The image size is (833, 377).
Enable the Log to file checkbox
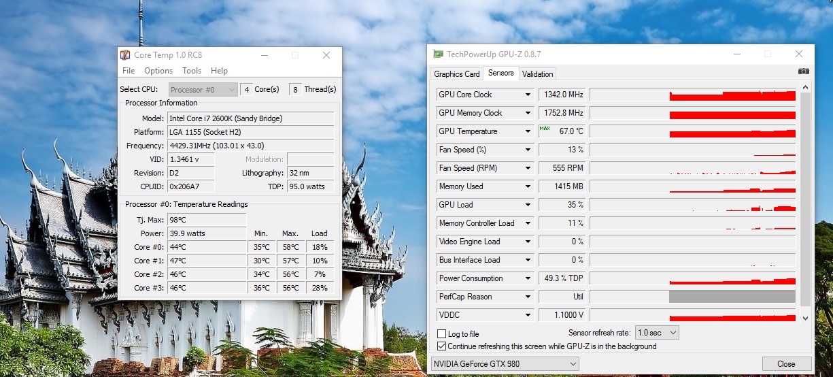[442, 334]
